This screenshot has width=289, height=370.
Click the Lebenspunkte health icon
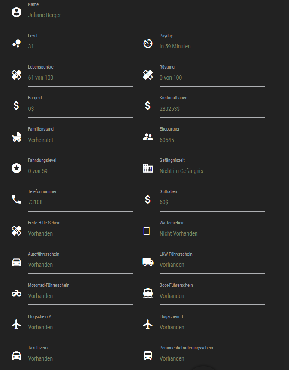coord(16,75)
